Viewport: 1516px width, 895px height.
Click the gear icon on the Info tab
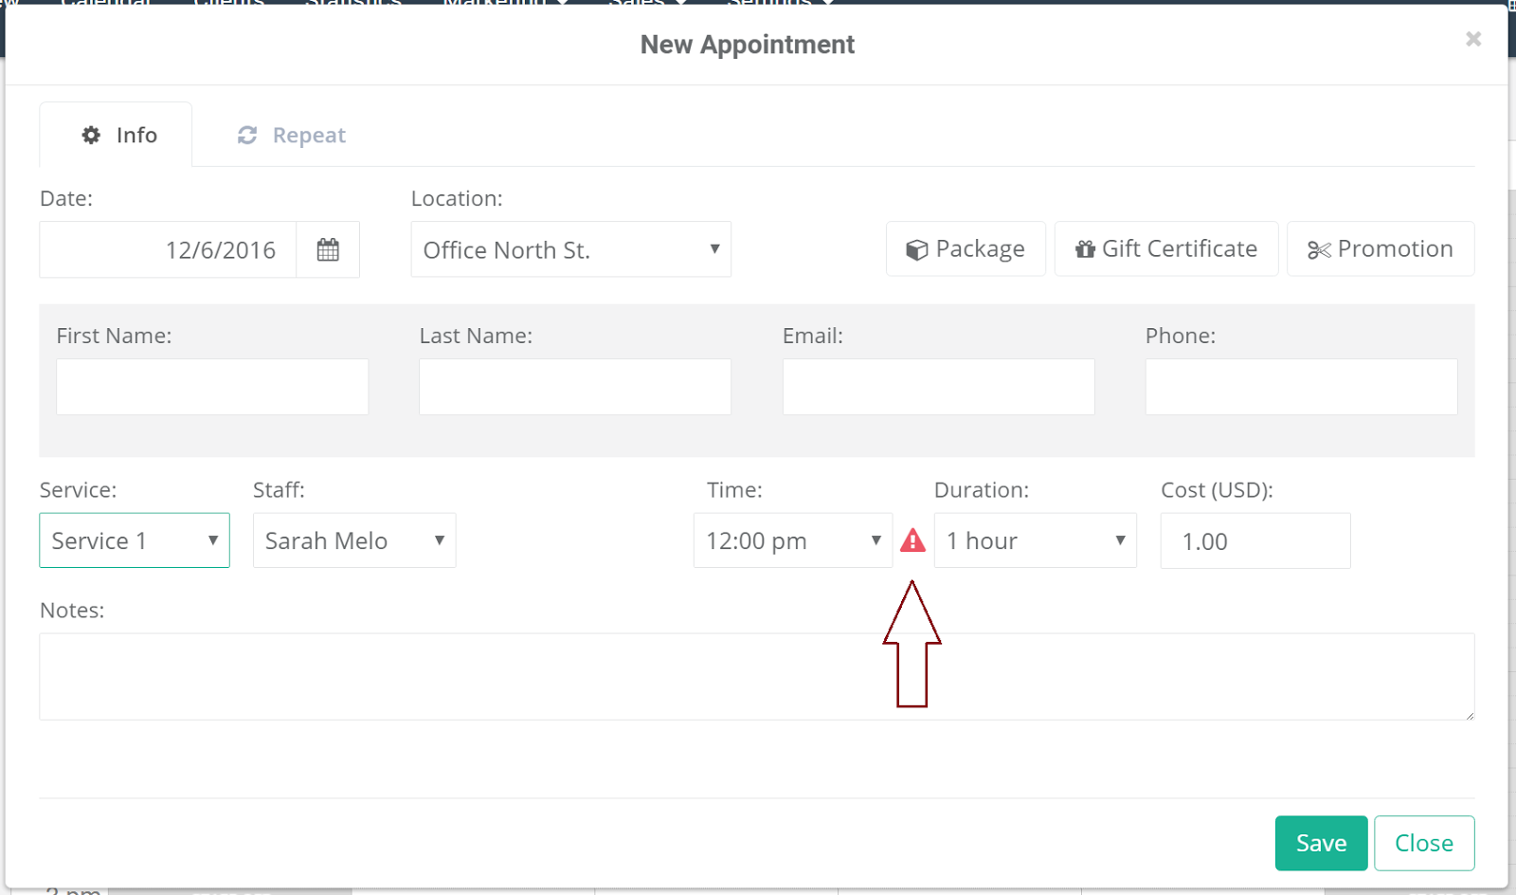90,135
